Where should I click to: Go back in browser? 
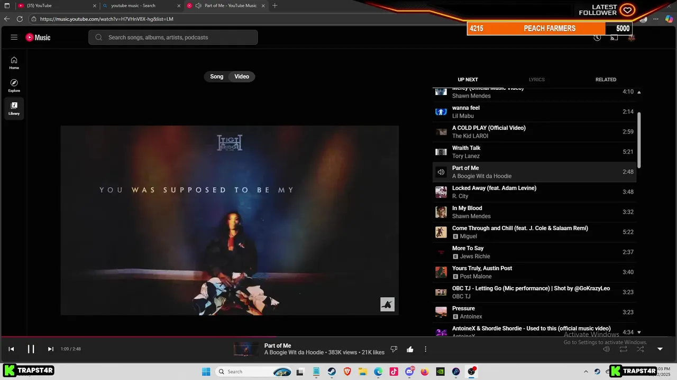tap(7, 19)
